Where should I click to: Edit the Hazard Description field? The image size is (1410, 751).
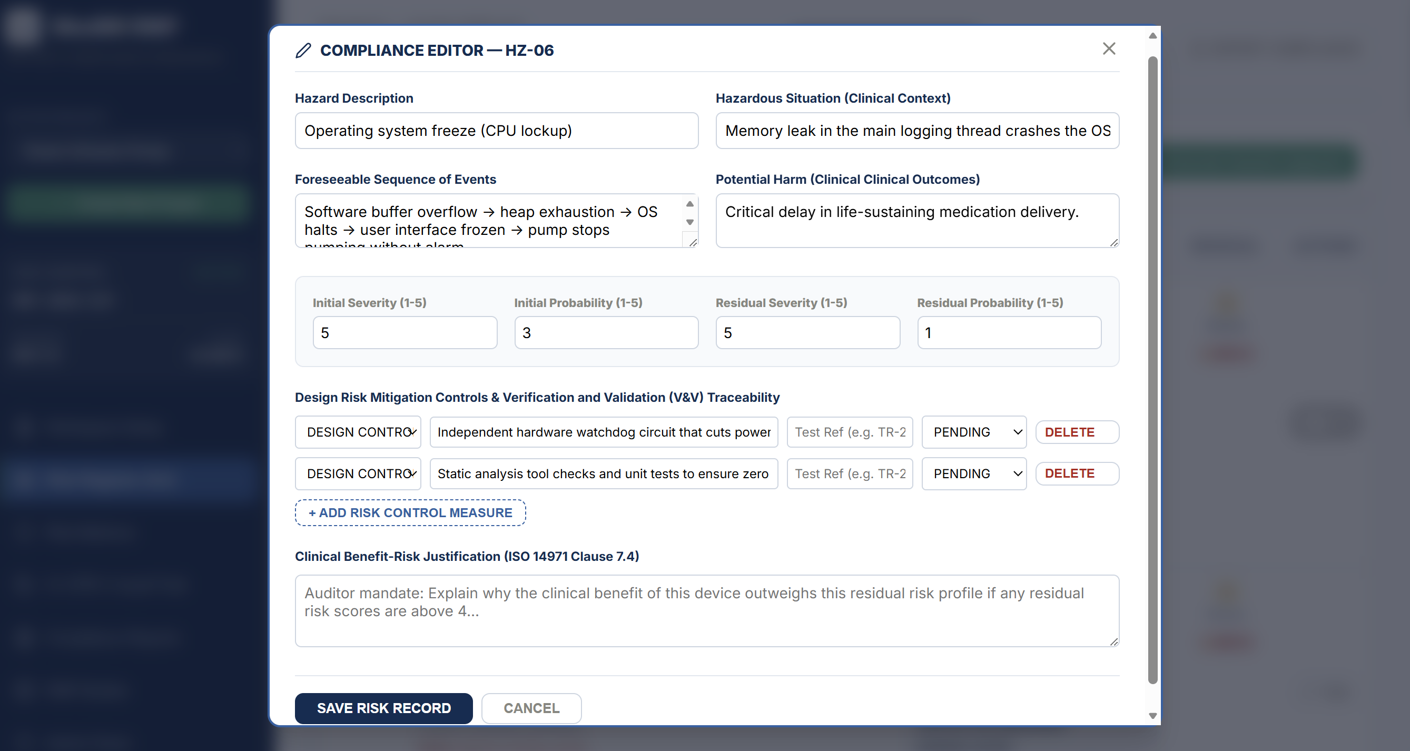point(497,131)
